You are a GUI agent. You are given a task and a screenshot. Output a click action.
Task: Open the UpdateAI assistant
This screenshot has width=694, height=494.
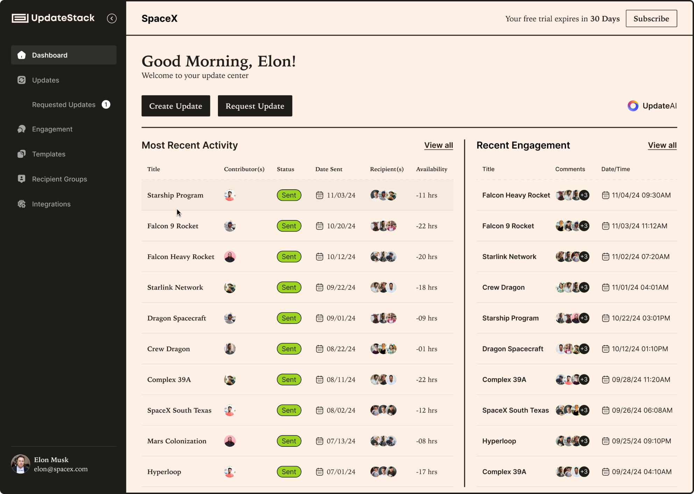pyautogui.click(x=652, y=106)
